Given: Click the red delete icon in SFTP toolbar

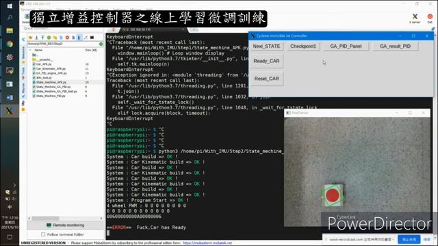Looking at the screenshot, I should [67, 38].
